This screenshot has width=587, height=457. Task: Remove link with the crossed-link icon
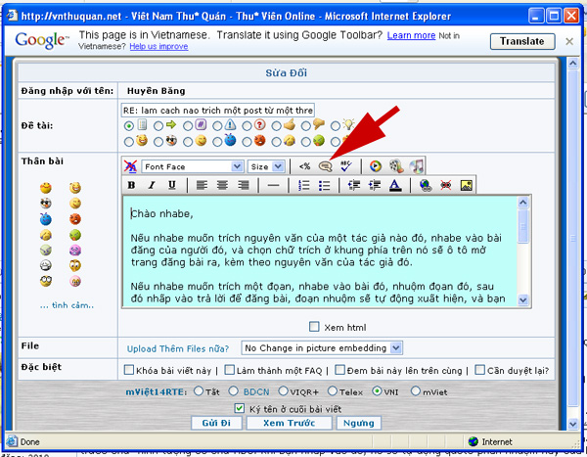(x=445, y=185)
